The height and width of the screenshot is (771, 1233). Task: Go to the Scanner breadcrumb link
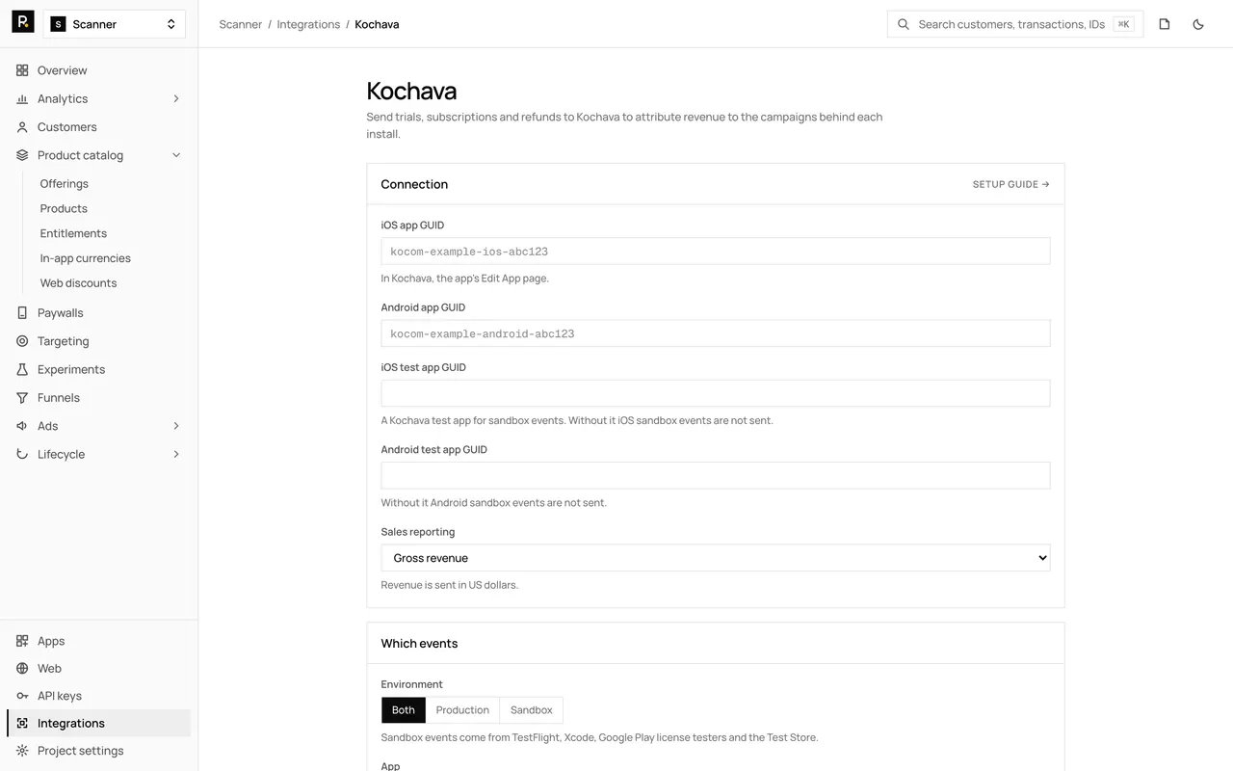[241, 24]
